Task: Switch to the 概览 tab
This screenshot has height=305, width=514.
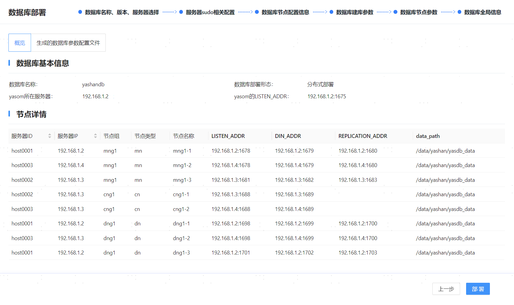Action: (x=20, y=43)
